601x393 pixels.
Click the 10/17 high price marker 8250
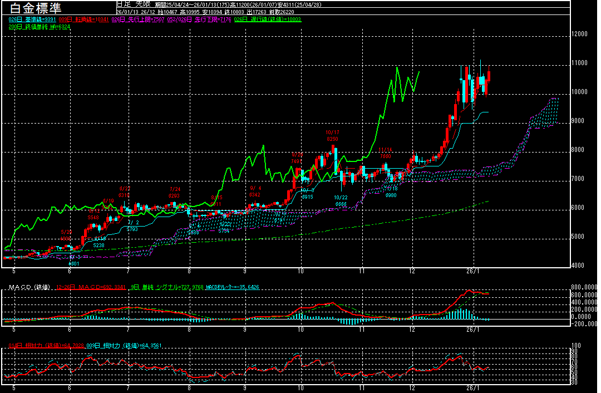click(x=332, y=139)
